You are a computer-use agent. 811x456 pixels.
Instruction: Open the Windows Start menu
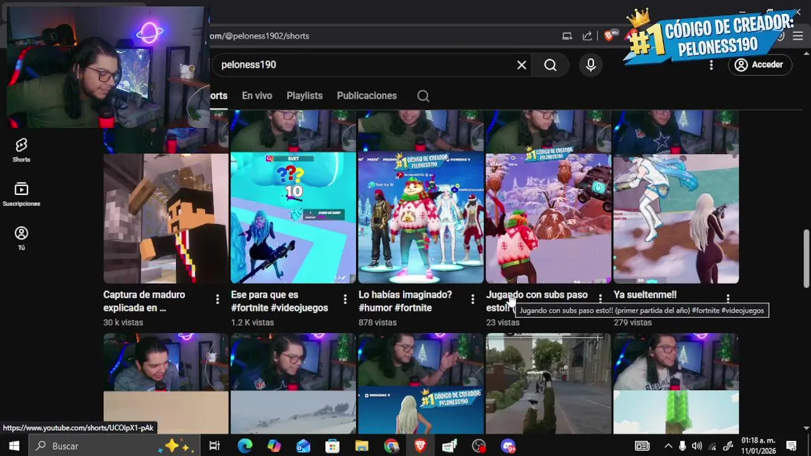(x=14, y=446)
